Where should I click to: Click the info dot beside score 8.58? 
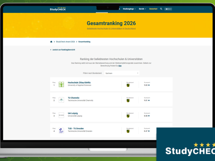coord(149,116)
